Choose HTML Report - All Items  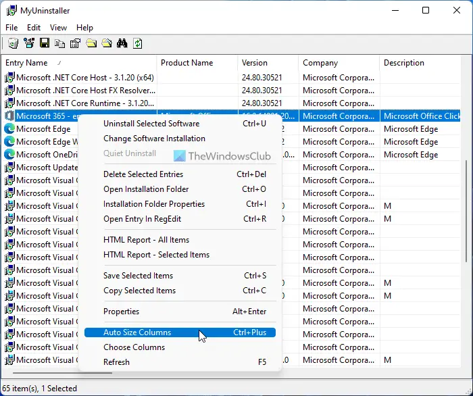(x=180, y=240)
